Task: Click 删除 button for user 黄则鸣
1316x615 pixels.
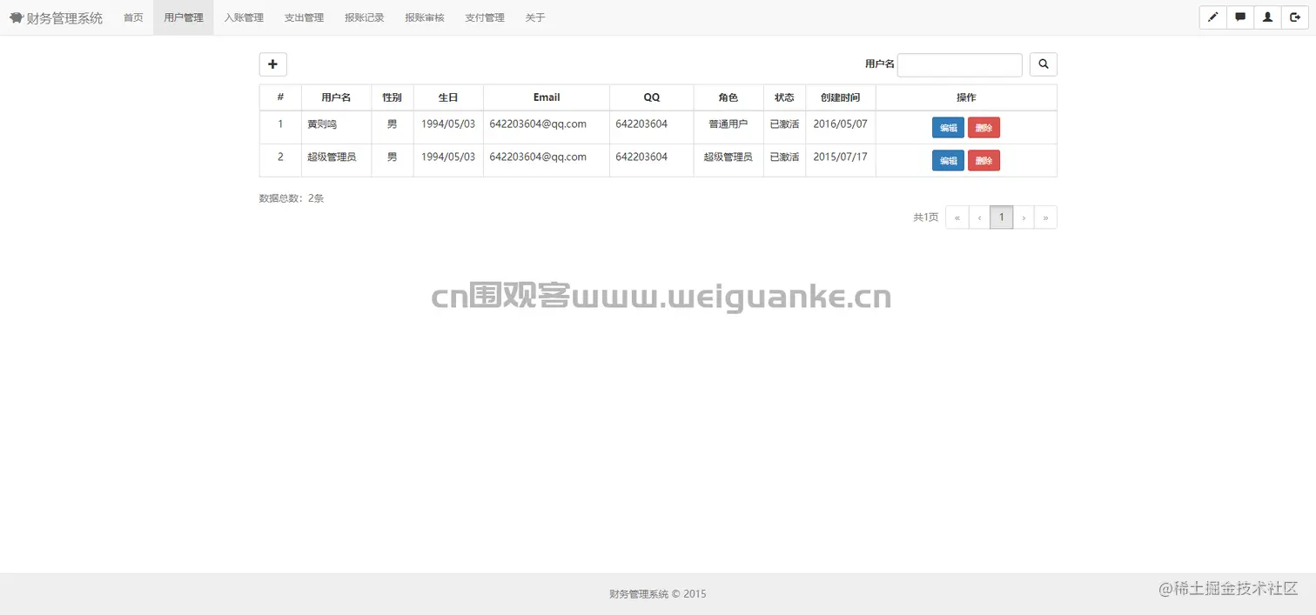Action: click(x=984, y=128)
